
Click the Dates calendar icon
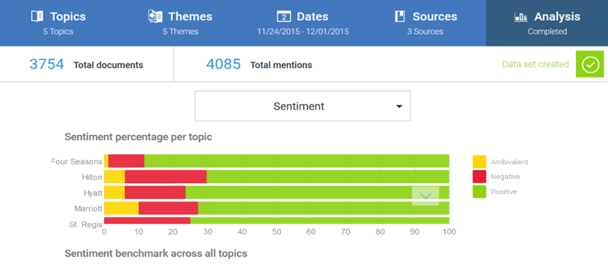tap(284, 16)
